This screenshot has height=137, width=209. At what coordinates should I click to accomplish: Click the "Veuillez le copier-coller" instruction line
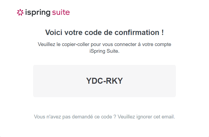[x=104, y=44]
